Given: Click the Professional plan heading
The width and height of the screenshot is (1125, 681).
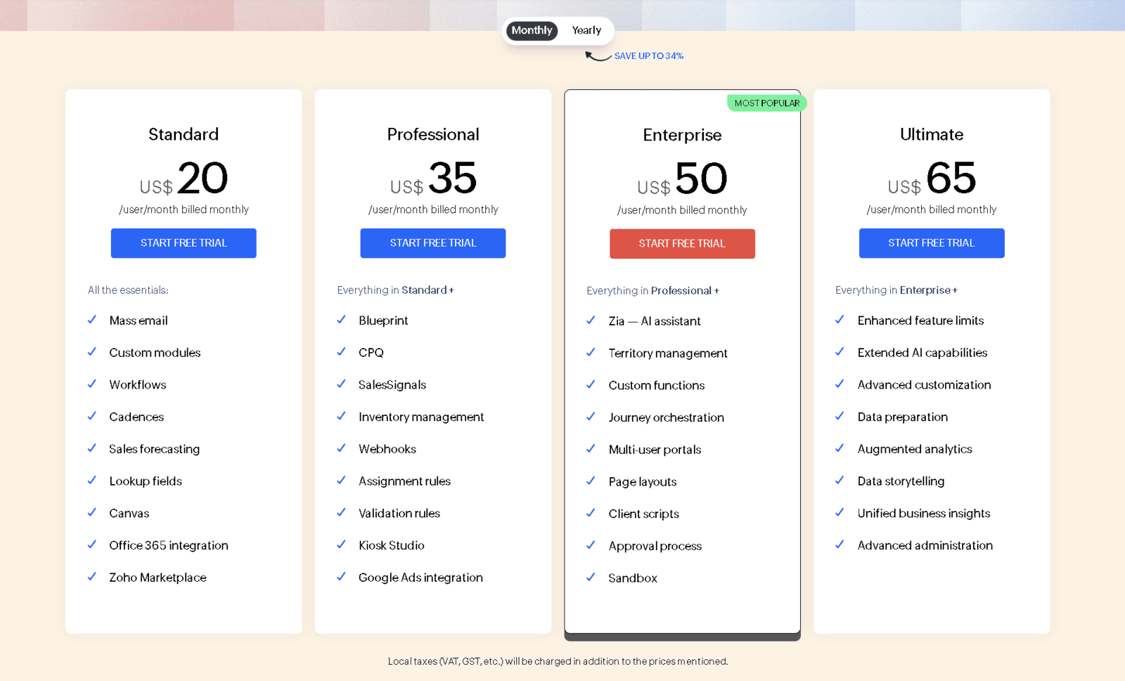Looking at the screenshot, I should point(433,134).
